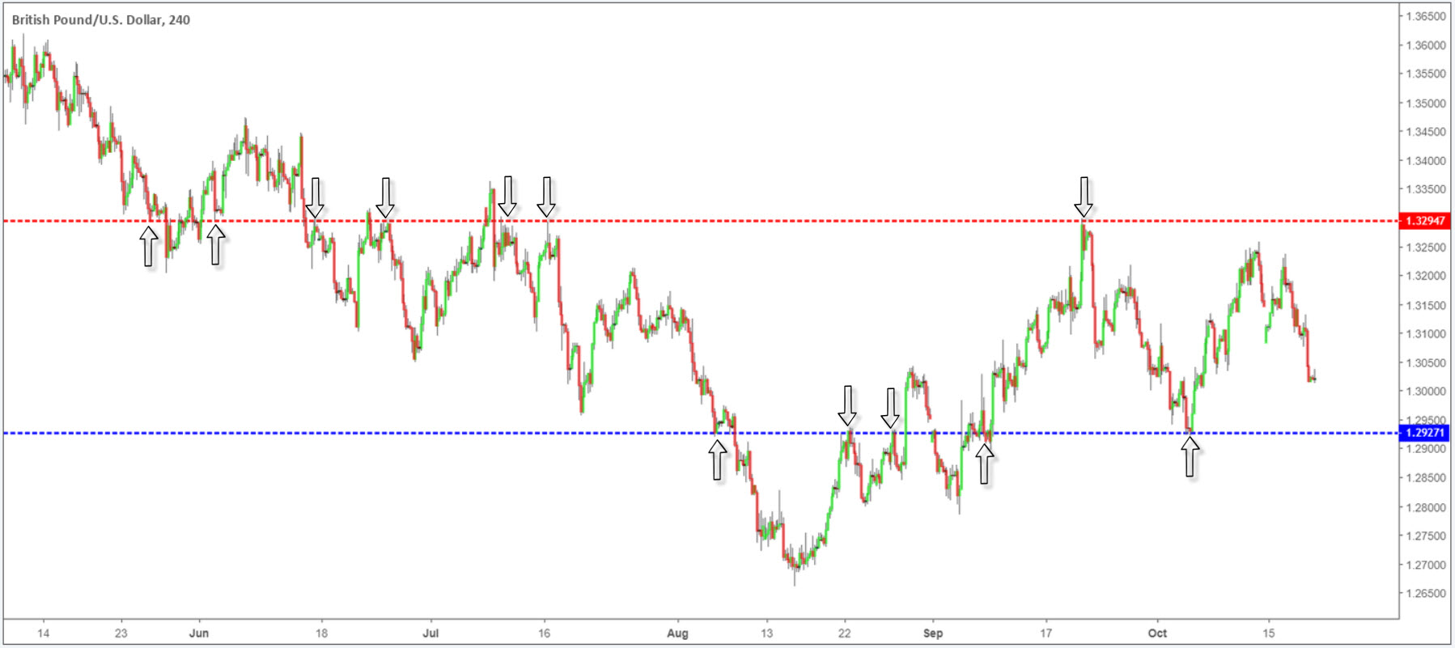Image resolution: width=1455 pixels, height=648 pixels.
Task: Click the 1.35500 price axis label
Action: pos(1425,74)
